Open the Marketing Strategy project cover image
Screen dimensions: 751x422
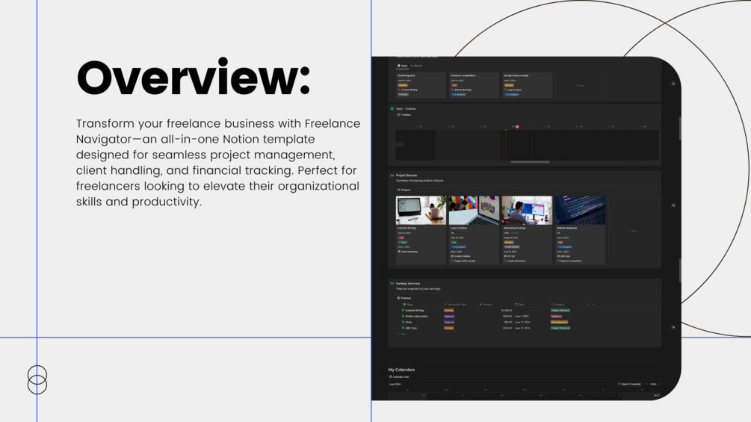(527, 210)
